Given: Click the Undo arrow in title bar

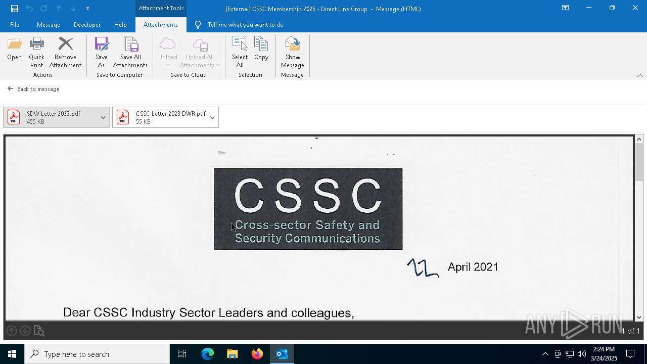Looking at the screenshot, I should click(x=29, y=9).
